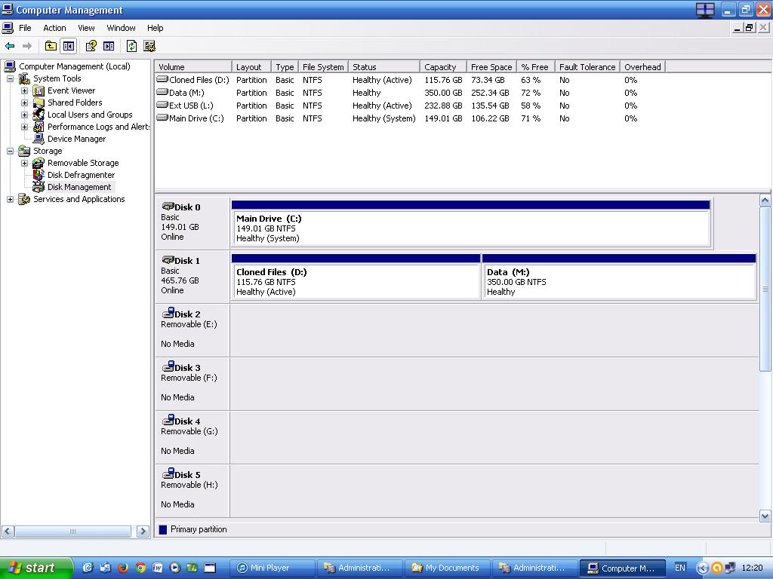Go up one level via folder icon

pos(51,46)
